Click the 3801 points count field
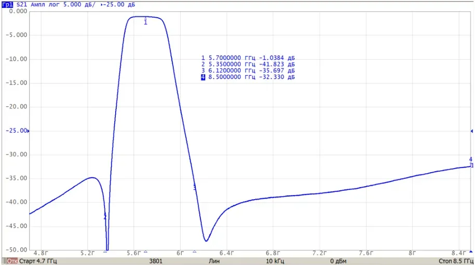Viewport: 475px width, 265px height. (156, 261)
